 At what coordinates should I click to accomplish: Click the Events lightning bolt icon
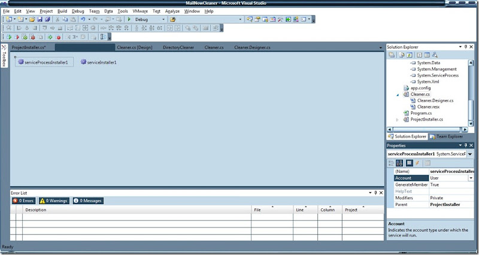pyautogui.click(x=418, y=163)
